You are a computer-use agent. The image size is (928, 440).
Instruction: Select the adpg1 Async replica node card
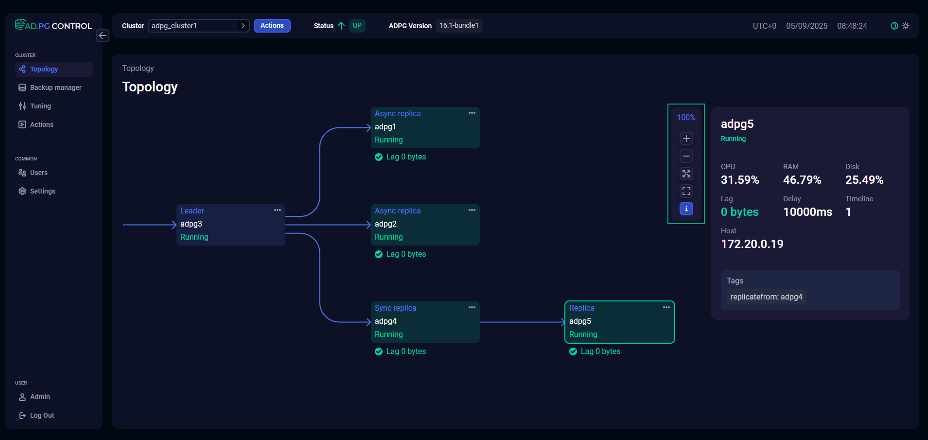[425, 127]
